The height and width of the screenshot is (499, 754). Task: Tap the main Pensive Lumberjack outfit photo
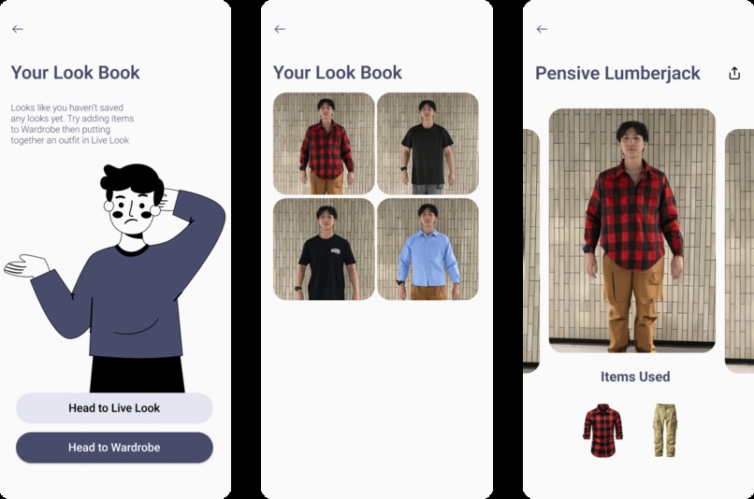[x=631, y=231]
